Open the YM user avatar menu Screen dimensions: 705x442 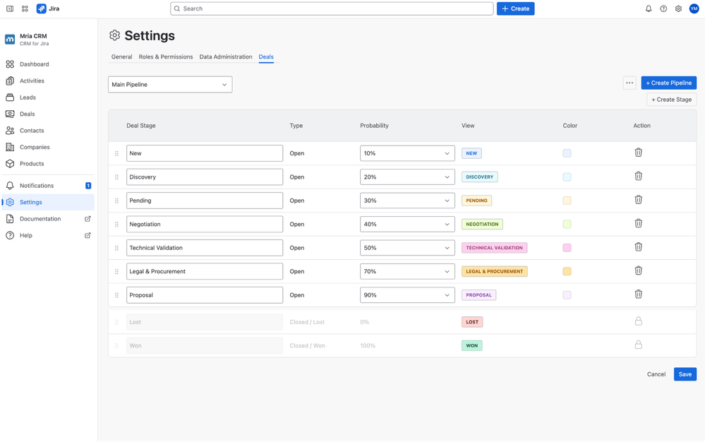(x=694, y=8)
